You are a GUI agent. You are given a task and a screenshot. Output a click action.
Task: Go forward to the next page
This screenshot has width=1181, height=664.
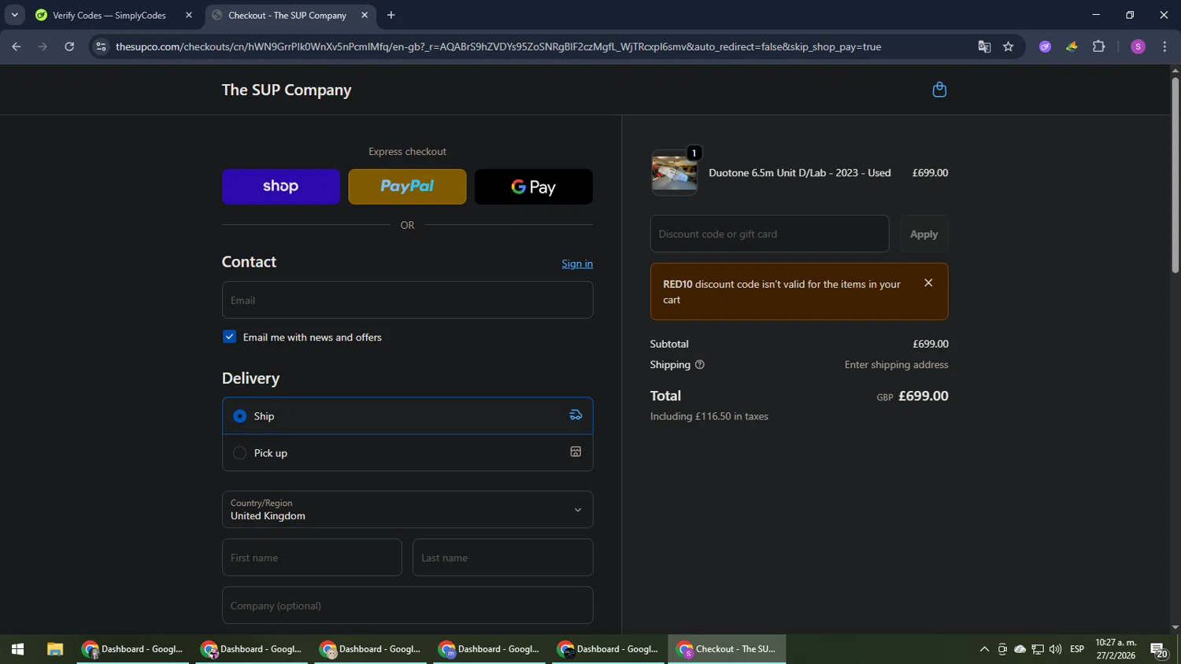43,46
